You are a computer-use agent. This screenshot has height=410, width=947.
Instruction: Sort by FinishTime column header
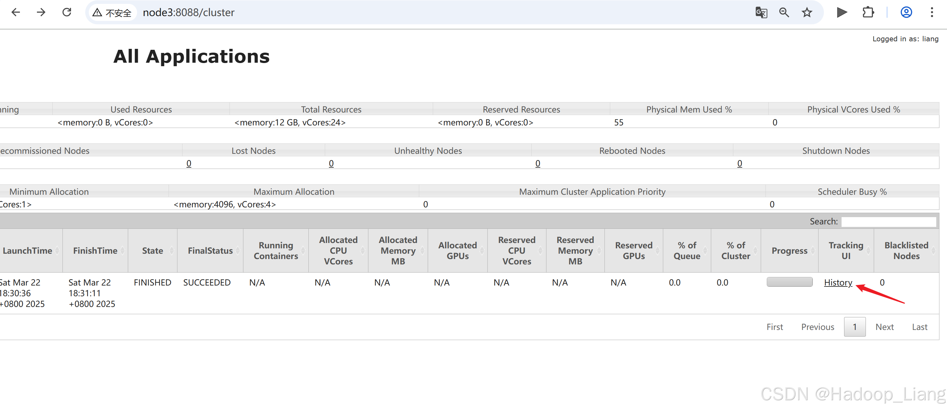click(95, 251)
